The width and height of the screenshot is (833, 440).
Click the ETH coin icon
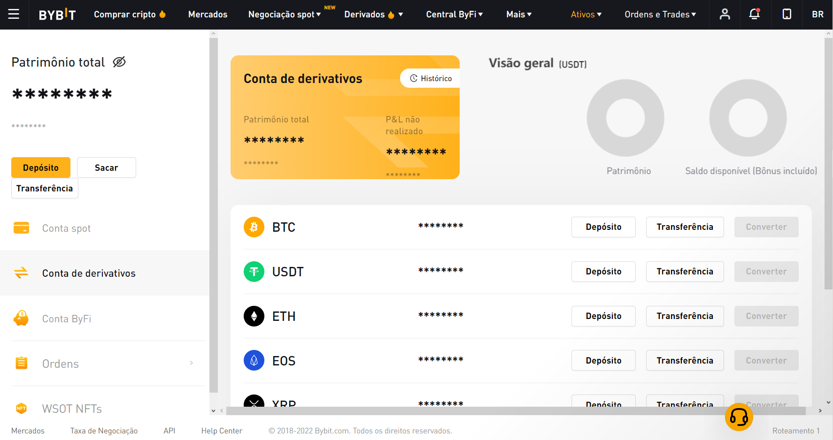(254, 316)
